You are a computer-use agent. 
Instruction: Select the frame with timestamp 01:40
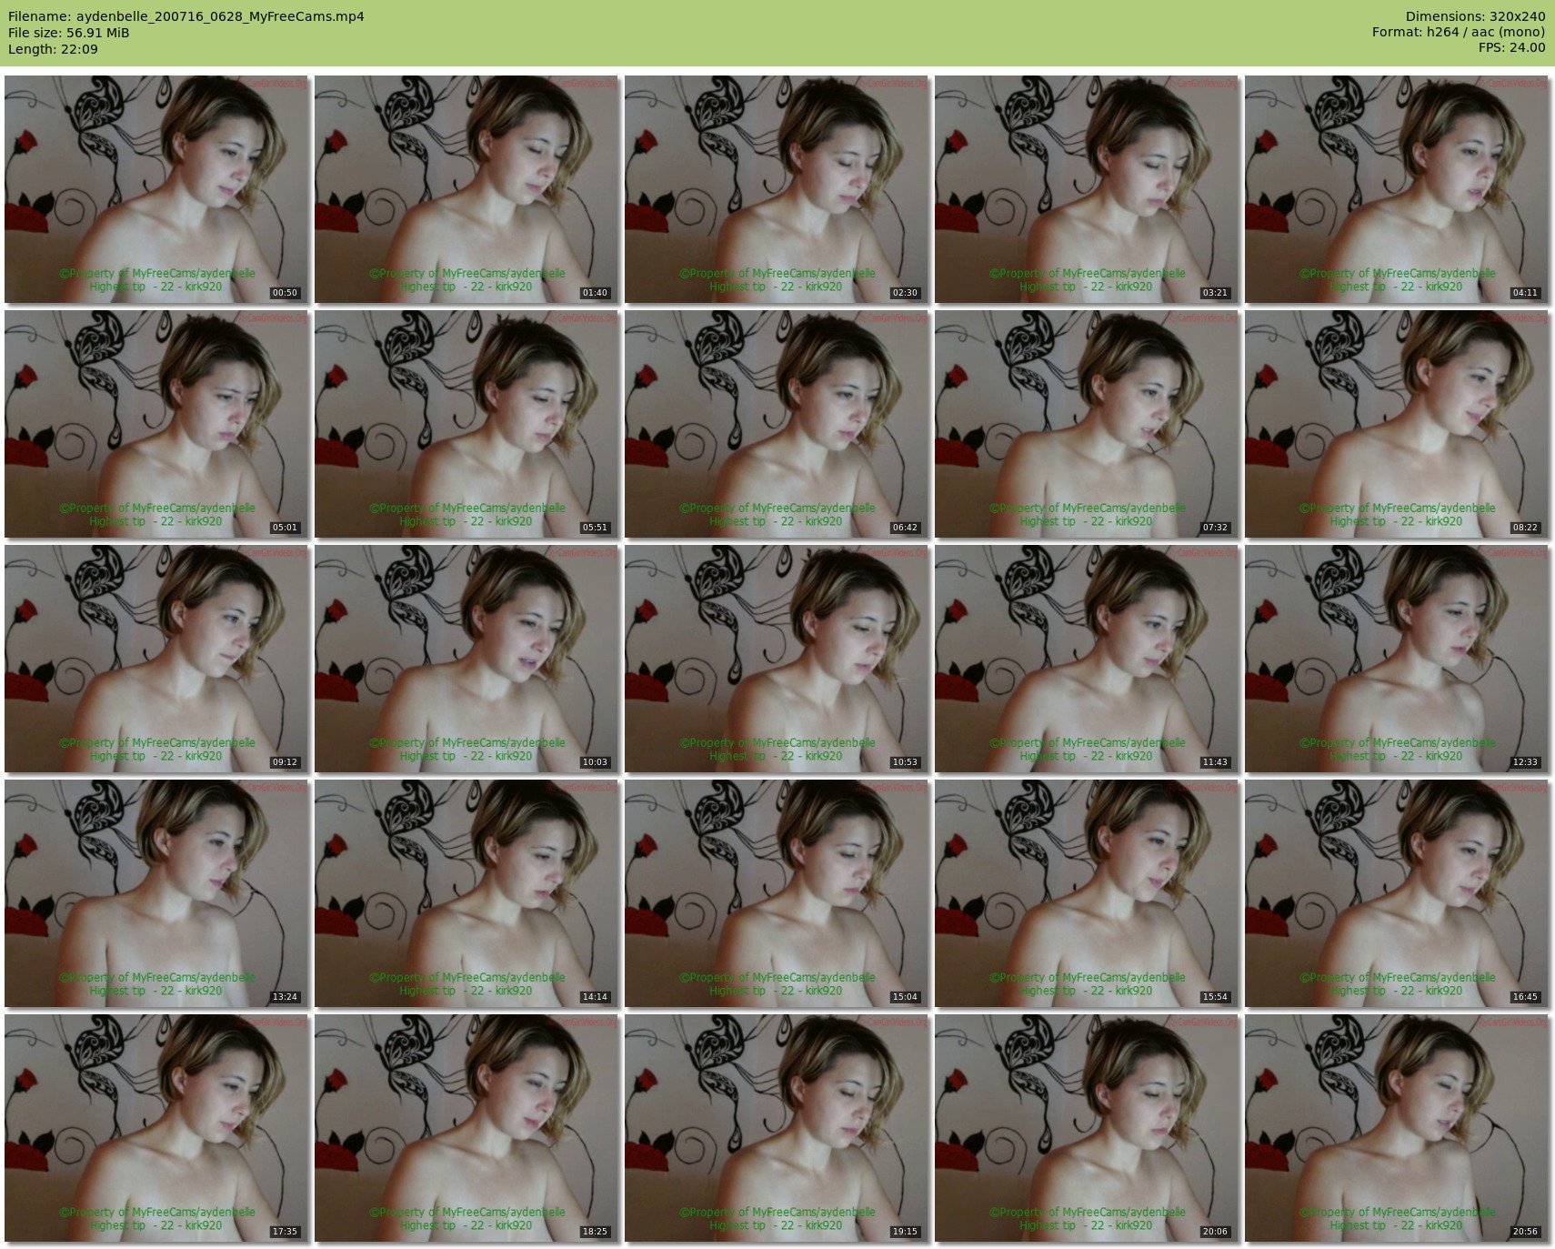coord(466,189)
